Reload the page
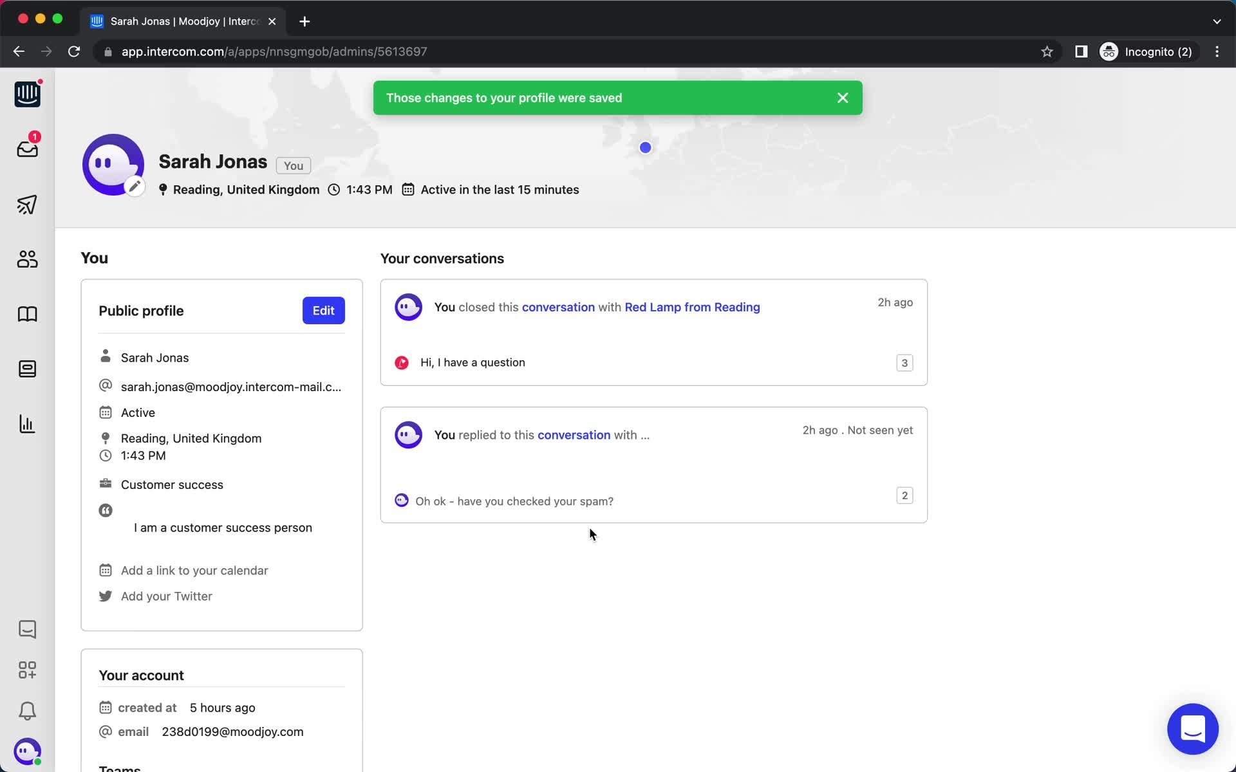Viewport: 1236px width, 772px height. [x=74, y=51]
